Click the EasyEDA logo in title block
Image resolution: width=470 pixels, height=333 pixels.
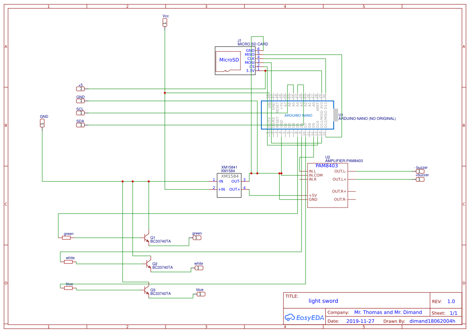coord(304,317)
